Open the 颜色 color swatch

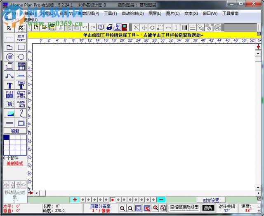[x=208, y=208]
